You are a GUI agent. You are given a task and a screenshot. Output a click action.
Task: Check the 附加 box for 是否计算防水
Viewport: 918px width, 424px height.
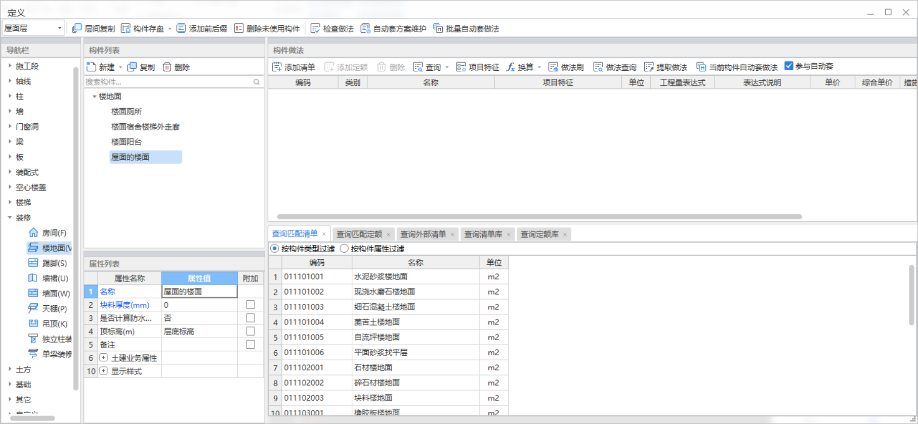point(251,318)
